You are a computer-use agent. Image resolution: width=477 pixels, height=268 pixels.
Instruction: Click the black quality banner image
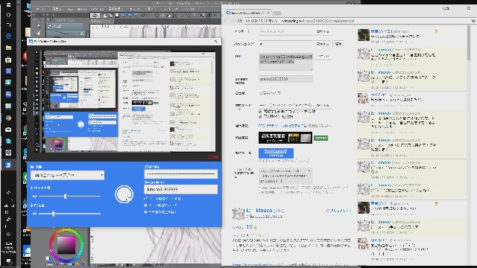coord(285,138)
